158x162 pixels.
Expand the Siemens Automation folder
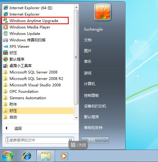(x=38, y=98)
